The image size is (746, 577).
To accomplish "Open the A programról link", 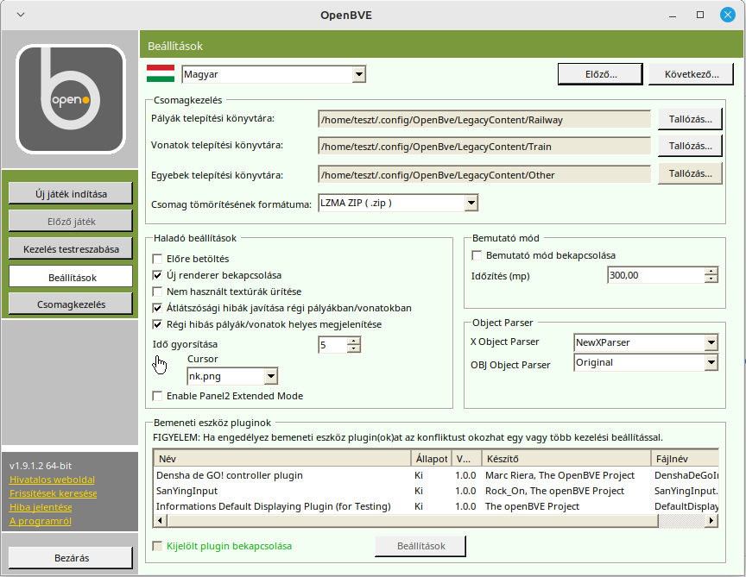I will click(x=41, y=521).
